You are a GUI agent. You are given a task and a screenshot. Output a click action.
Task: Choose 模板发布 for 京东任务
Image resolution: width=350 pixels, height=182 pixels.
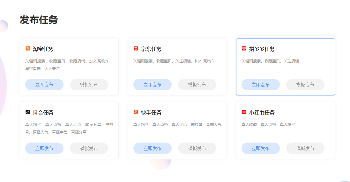coord(197,85)
